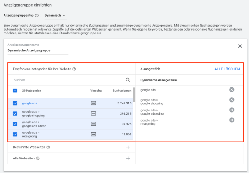Click the magnifier search icon
The image size is (249, 173).
(128, 80)
